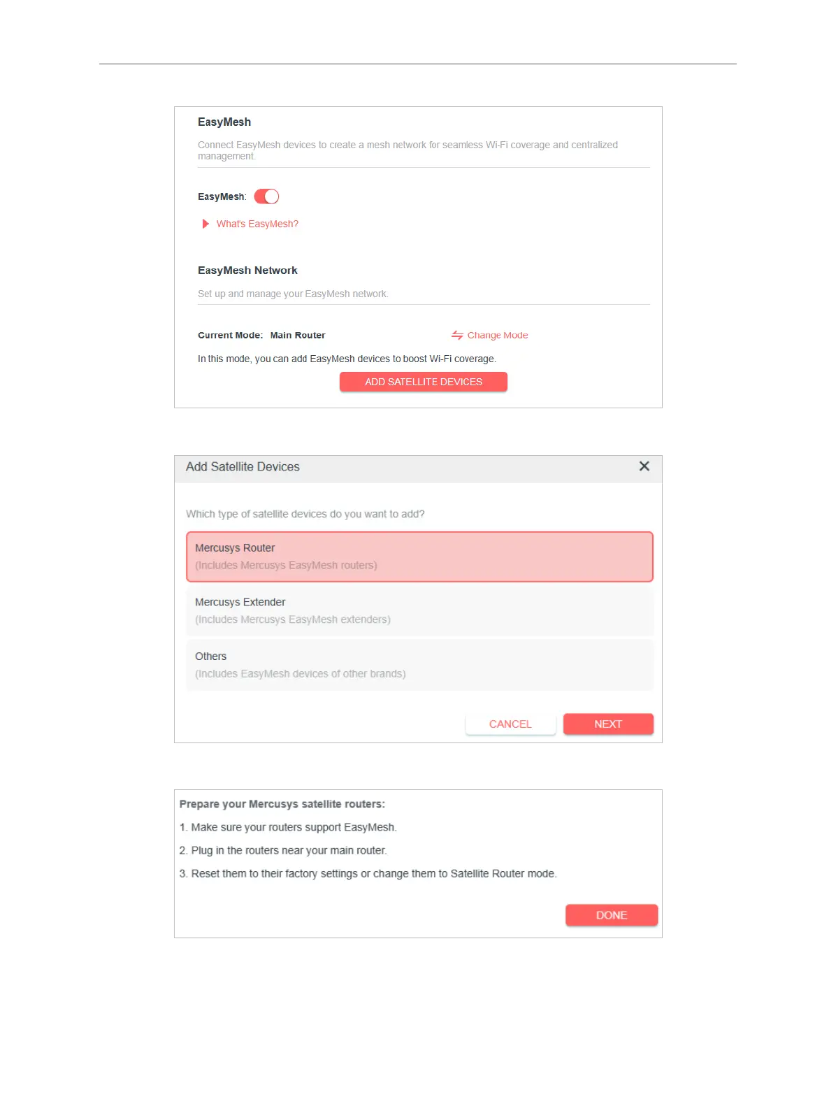Open the What's EasyMesh? link text
Screen dimensions: 836x1106
tap(257, 224)
